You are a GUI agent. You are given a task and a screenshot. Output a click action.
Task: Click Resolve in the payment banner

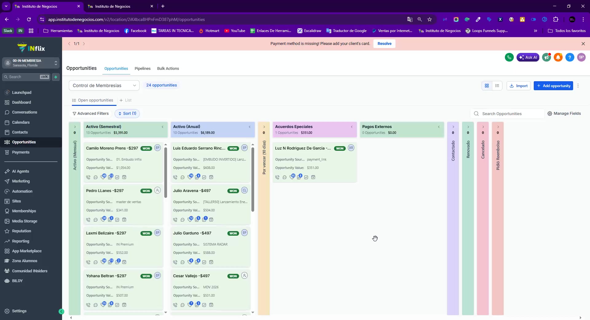(384, 44)
